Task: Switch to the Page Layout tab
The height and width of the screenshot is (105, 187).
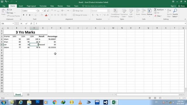Action: coord(31,6)
